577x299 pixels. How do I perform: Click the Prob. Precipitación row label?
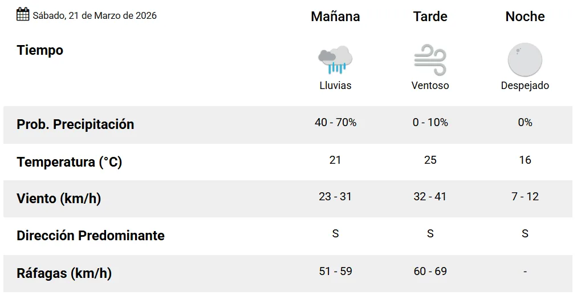coord(75,124)
